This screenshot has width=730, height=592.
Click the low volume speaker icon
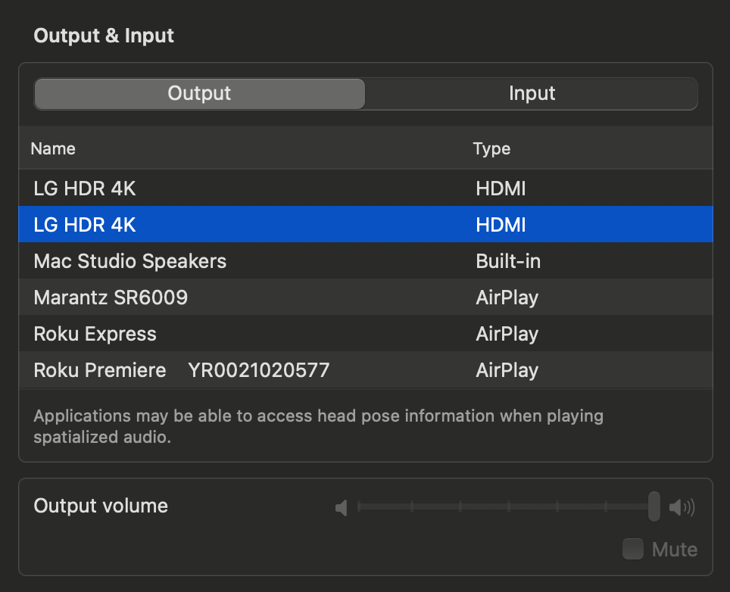(x=342, y=507)
